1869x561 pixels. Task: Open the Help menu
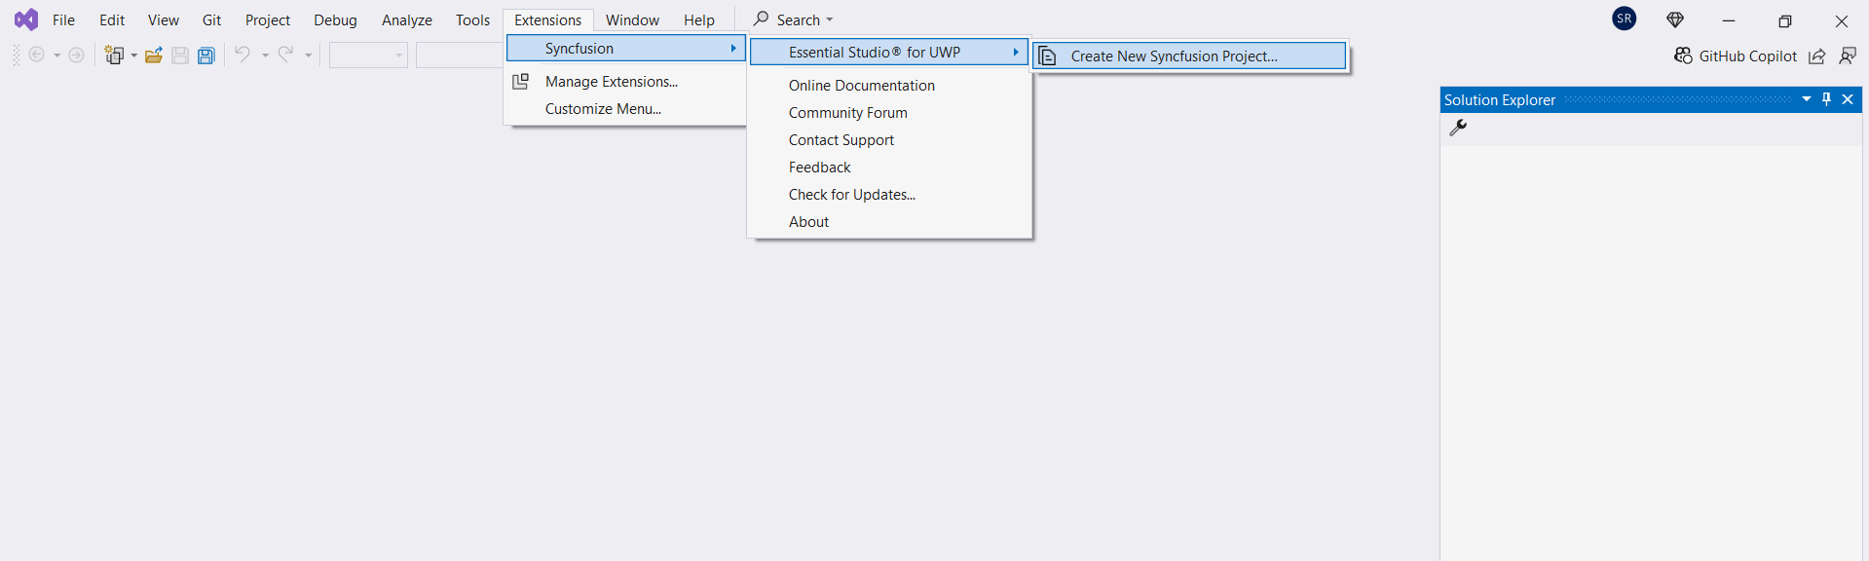click(x=699, y=20)
